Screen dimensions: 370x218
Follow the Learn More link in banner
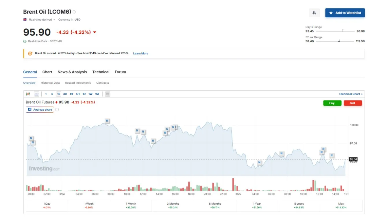tap(140, 54)
